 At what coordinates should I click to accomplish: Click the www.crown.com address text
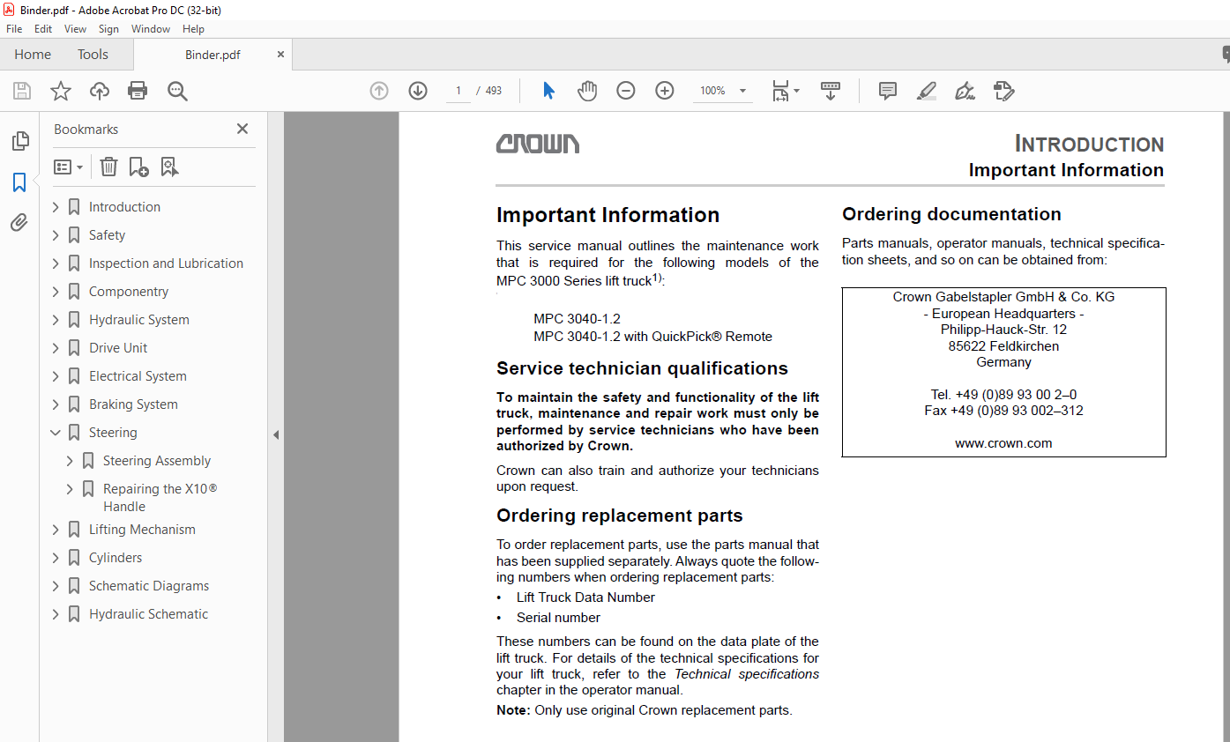[1003, 443]
